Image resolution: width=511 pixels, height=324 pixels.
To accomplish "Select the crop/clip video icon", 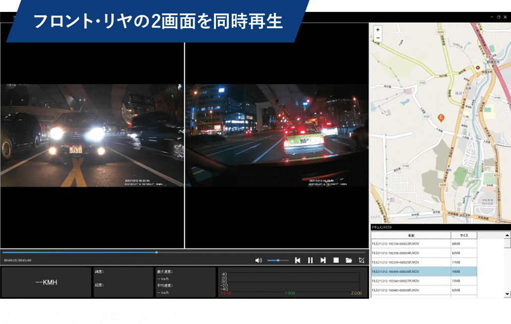I will [361, 260].
